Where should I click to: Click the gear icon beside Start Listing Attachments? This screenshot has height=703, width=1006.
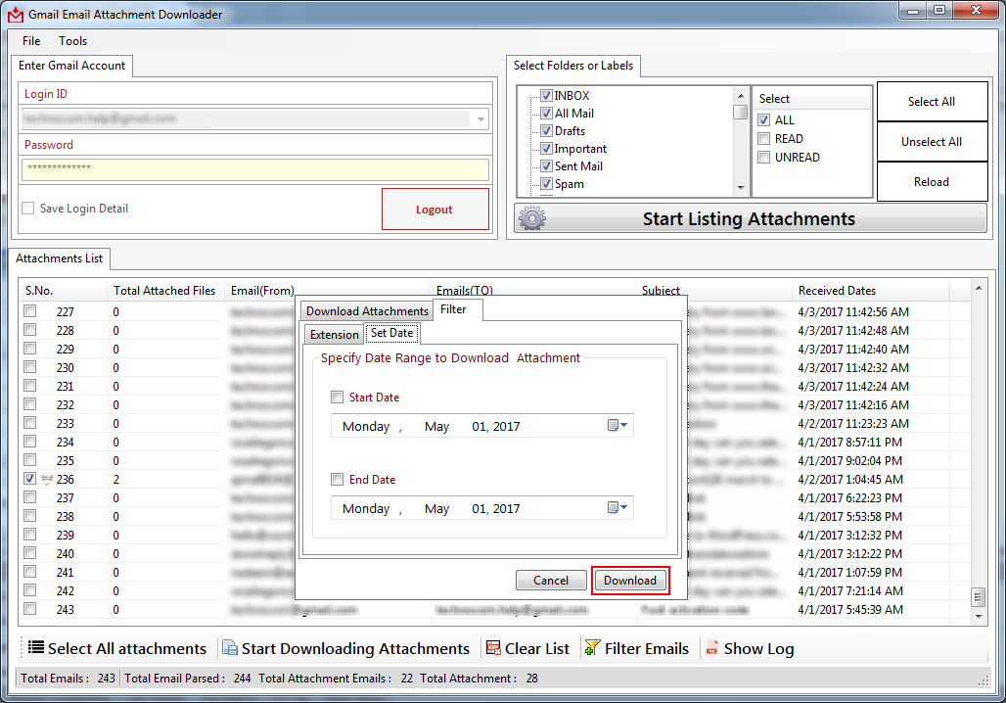point(532,218)
